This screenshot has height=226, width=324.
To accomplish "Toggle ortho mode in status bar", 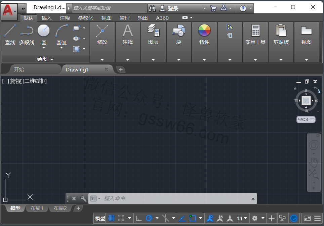I will 138,218.
